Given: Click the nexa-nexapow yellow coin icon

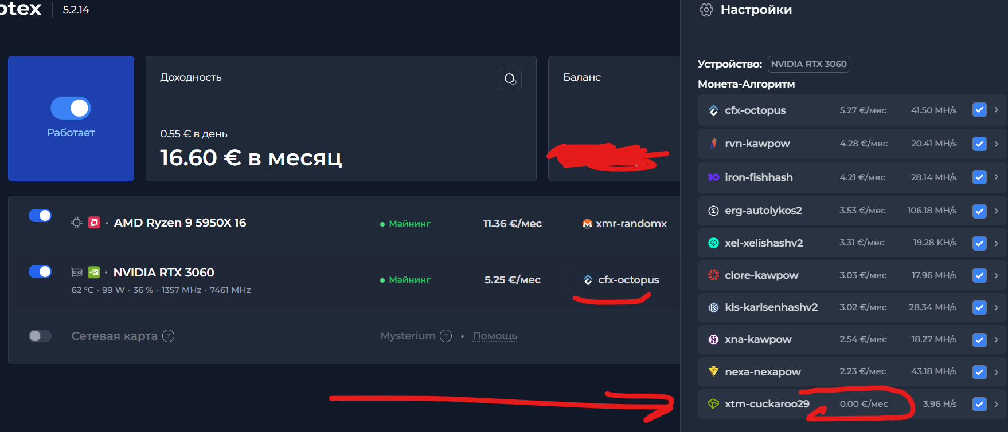Looking at the screenshot, I should (x=713, y=372).
